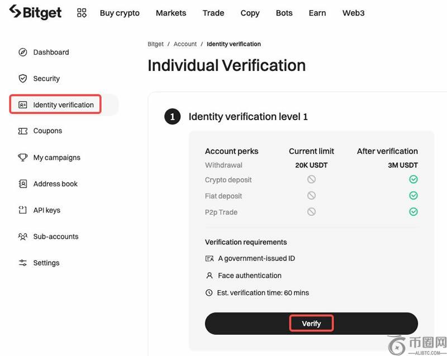
Task: Click the Security shield icon
Action: (x=23, y=78)
